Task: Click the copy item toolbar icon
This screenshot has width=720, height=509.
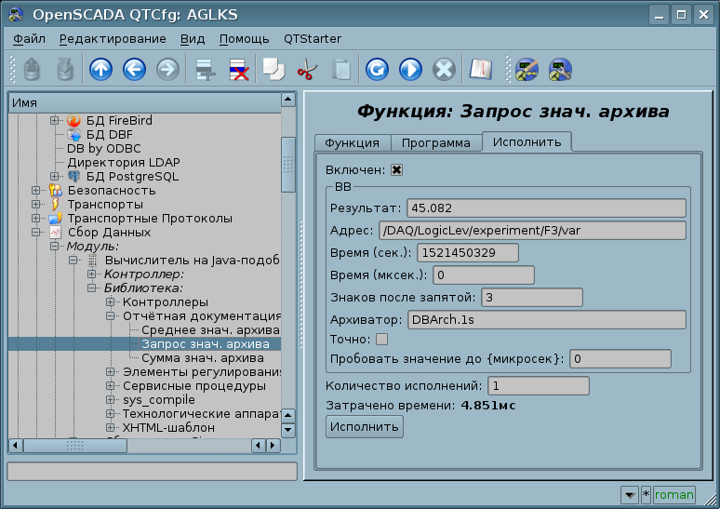Action: 273,70
